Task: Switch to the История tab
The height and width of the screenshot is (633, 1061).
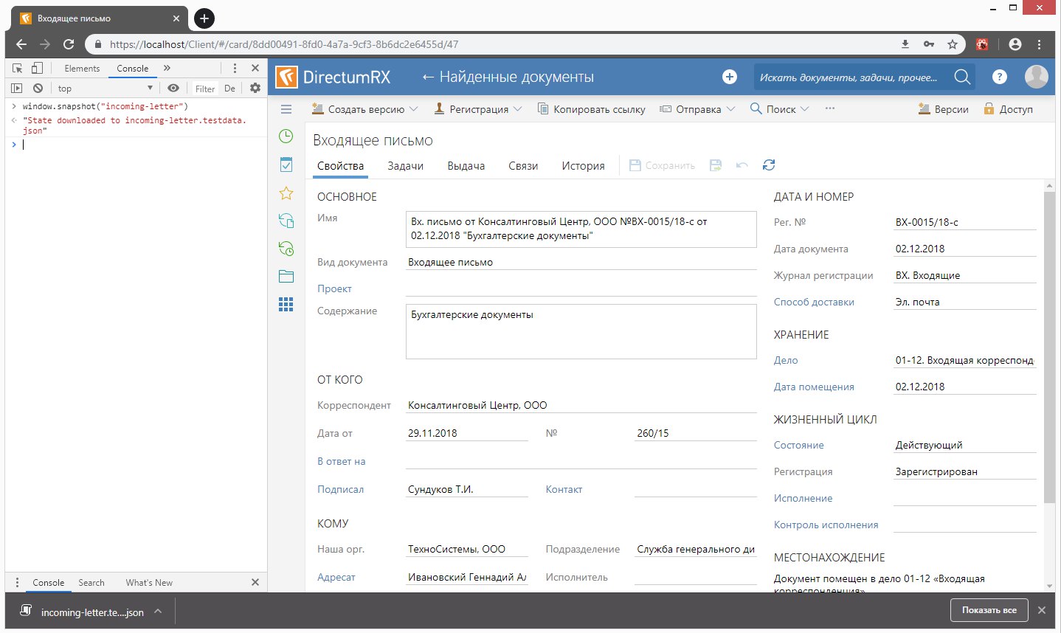Action: (583, 166)
